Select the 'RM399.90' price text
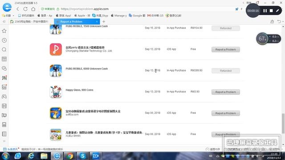This screenshot has width=285, height=160. click(196, 70)
